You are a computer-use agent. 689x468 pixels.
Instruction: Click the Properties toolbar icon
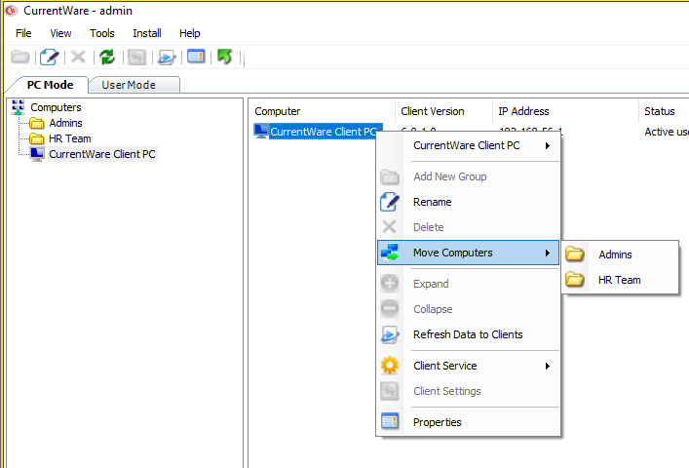click(196, 57)
